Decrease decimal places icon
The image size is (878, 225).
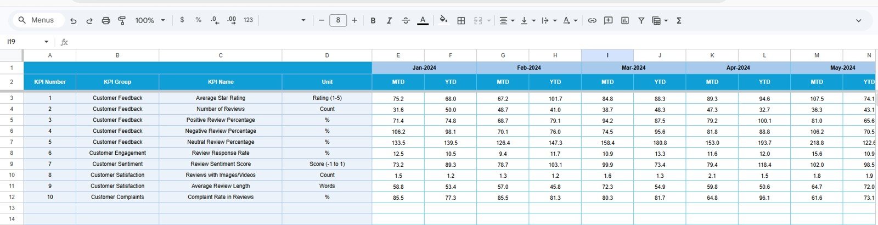[215, 20]
